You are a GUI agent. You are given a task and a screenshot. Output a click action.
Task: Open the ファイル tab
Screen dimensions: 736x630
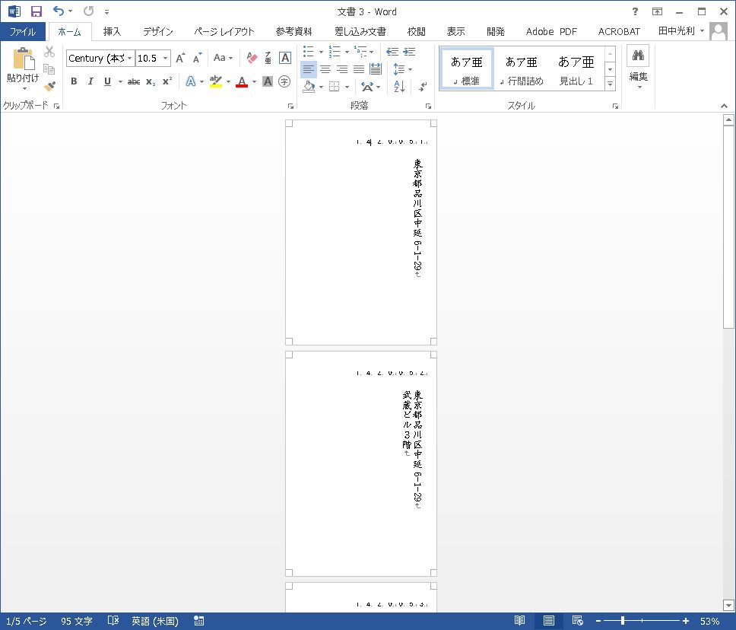pos(23,31)
